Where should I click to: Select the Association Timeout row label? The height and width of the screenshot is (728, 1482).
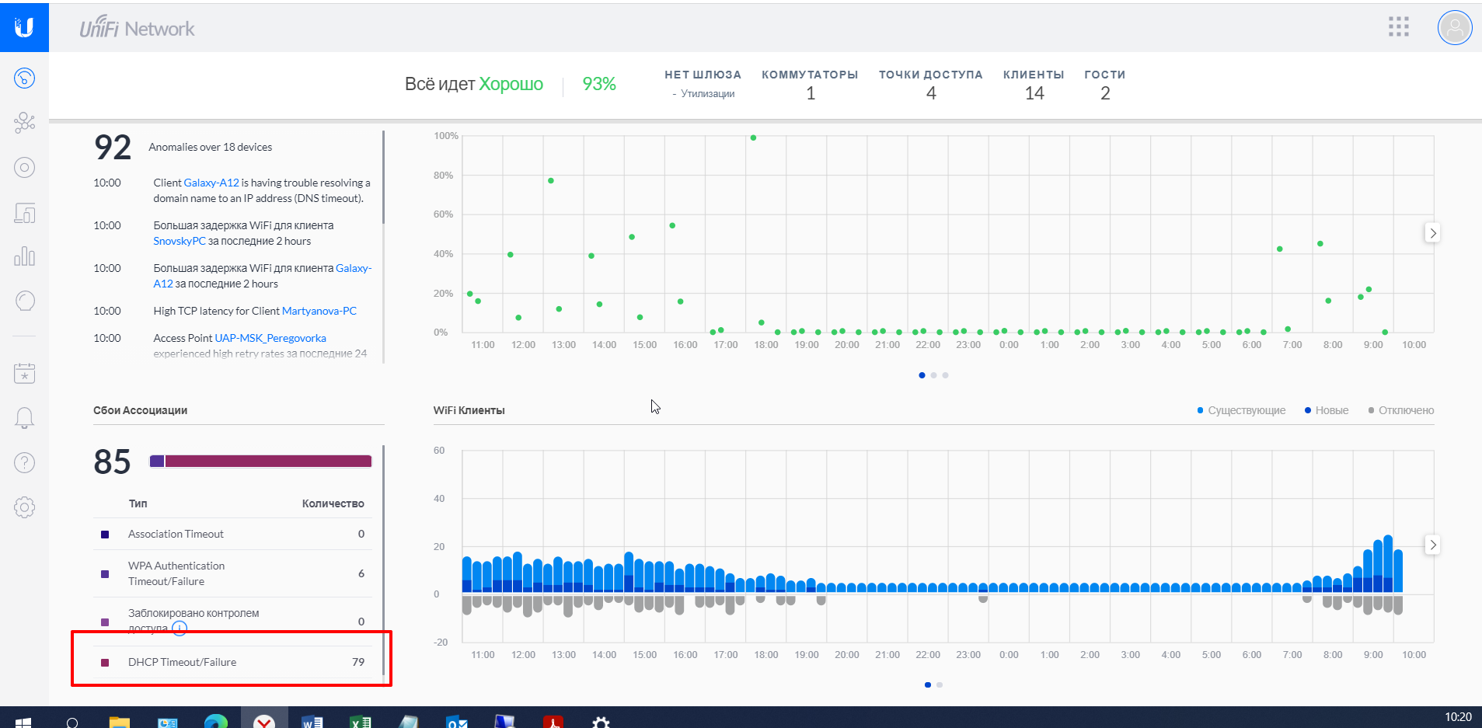tap(176, 534)
